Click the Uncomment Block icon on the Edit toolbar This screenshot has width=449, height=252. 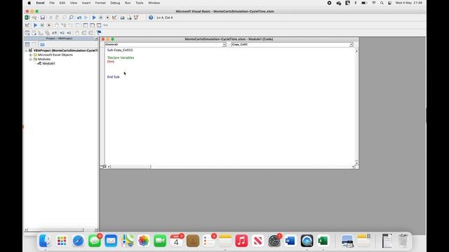point(91,33)
